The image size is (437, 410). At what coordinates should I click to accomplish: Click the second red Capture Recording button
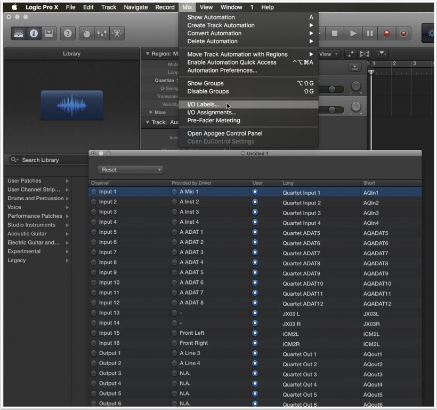[x=403, y=34]
